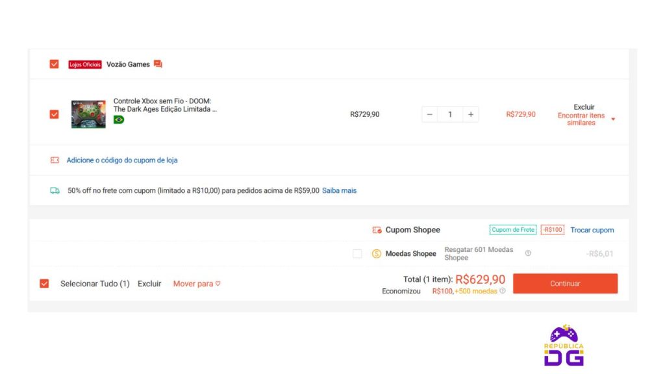Click the +500 moedas reward text
The height and width of the screenshot is (374, 665).
(476, 292)
